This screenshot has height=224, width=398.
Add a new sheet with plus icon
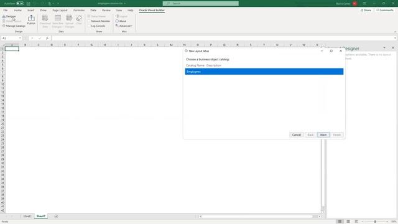click(56, 217)
